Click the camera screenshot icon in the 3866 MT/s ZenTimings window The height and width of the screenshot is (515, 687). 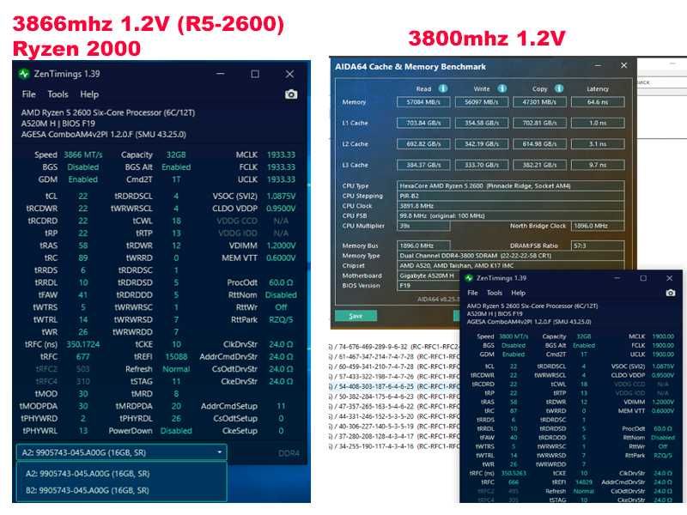[x=291, y=94]
